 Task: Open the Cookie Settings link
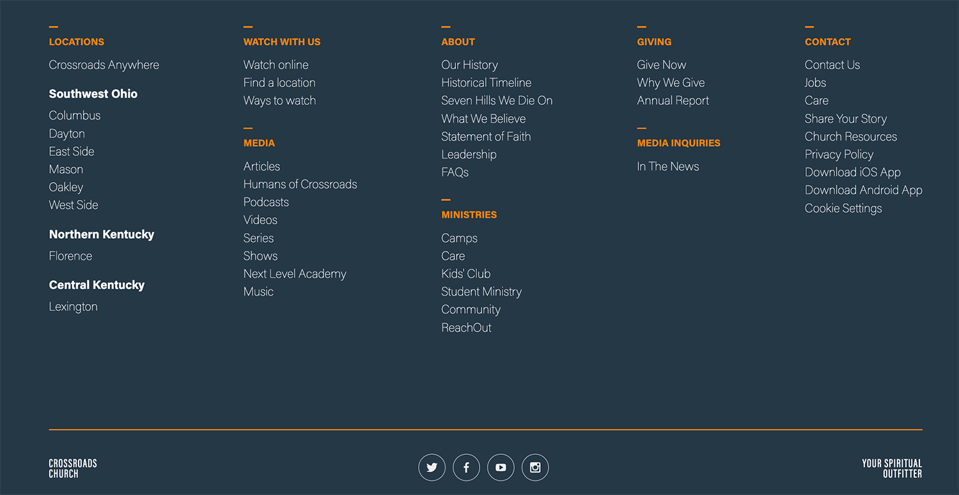pyautogui.click(x=843, y=208)
